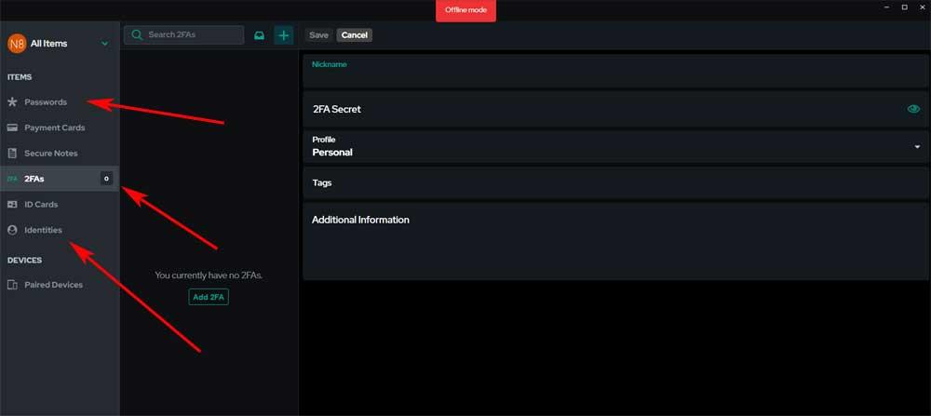The width and height of the screenshot is (931, 416).
Task: Click the Cancel button
Action: (x=355, y=35)
